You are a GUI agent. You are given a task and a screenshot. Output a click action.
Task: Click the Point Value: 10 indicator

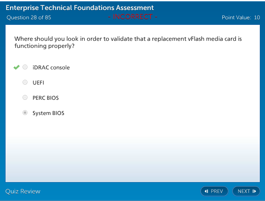[x=241, y=17]
